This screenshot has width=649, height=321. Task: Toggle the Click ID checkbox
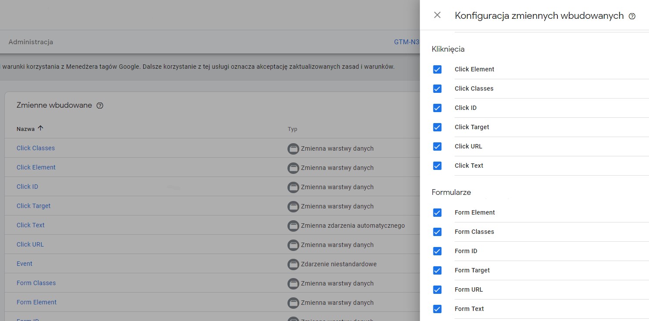point(437,108)
